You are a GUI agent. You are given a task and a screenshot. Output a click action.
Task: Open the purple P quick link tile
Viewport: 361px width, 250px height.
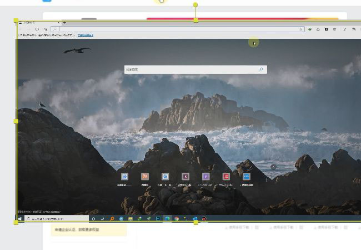(x=206, y=177)
